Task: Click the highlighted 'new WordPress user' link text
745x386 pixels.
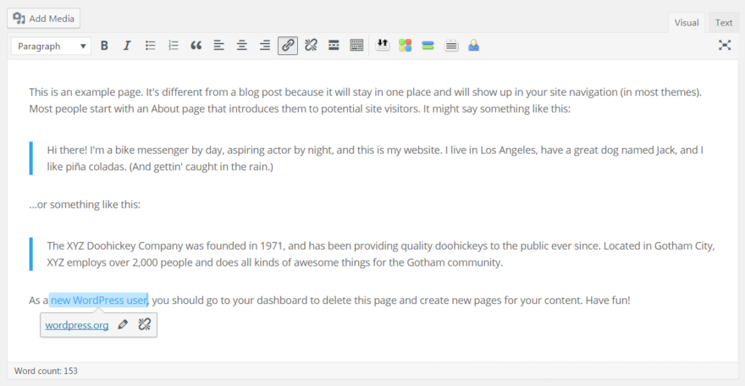Action: [99, 300]
